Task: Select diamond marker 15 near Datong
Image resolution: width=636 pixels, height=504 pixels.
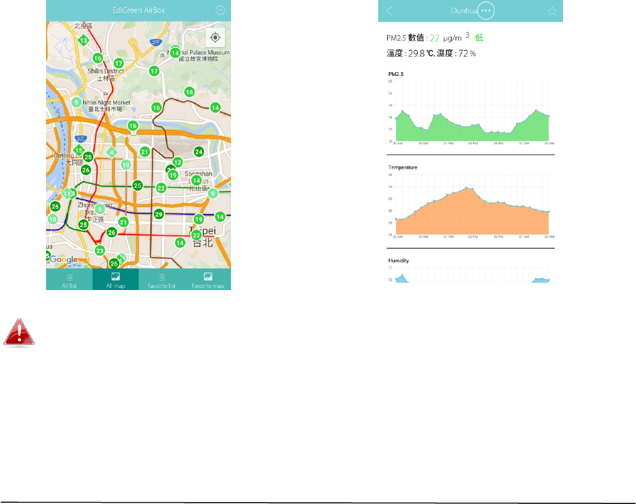Action: click(79, 150)
